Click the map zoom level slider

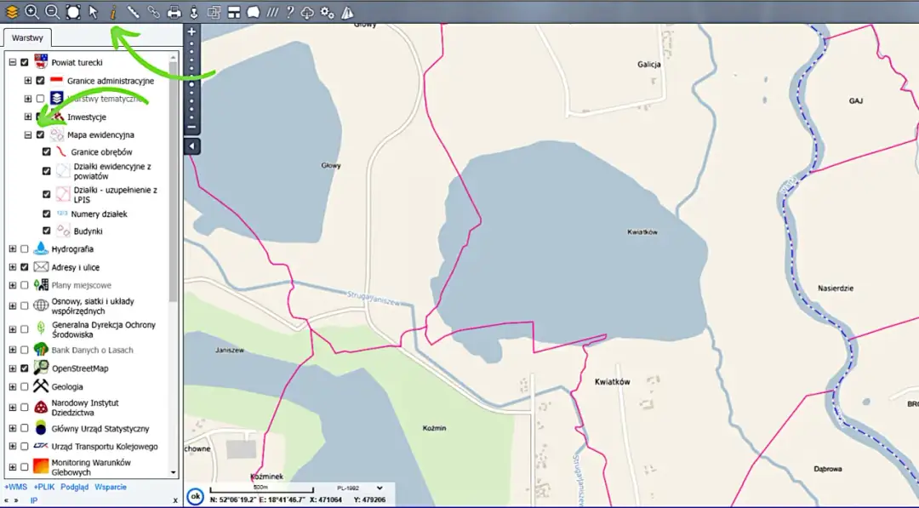click(192, 83)
